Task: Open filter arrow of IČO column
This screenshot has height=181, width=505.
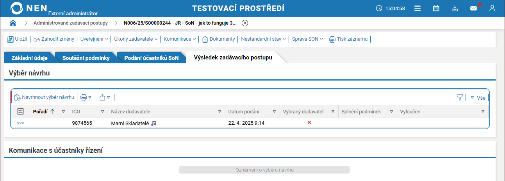Action: coord(103,111)
